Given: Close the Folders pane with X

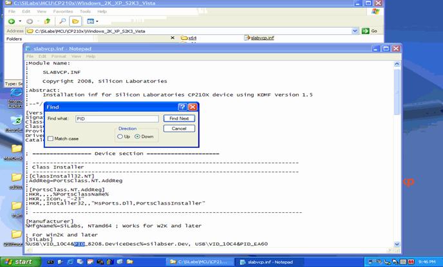Looking at the screenshot, I should click(x=173, y=38).
